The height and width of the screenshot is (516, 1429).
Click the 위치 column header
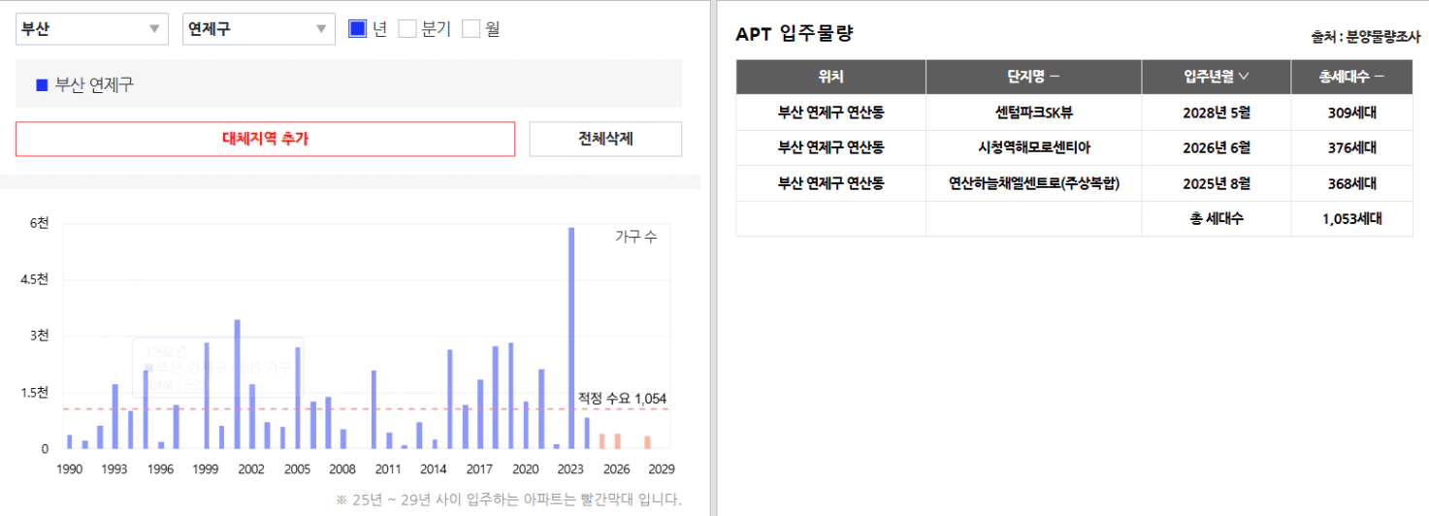(x=830, y=77)
